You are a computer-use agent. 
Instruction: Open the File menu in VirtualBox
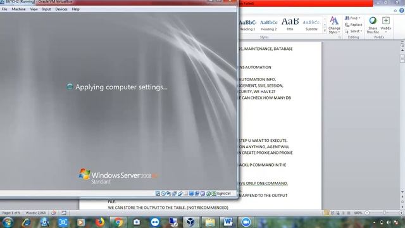click(4, 9)
